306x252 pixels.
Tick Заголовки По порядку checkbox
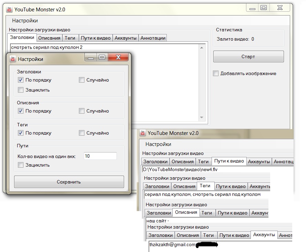point(20,80)
